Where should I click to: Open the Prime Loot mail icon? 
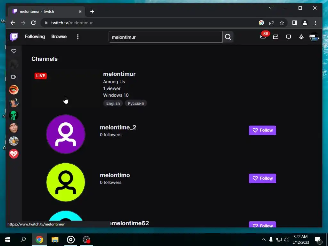pos(276,37)
